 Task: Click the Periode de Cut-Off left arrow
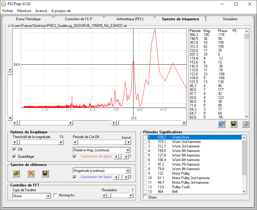[75, 142]
